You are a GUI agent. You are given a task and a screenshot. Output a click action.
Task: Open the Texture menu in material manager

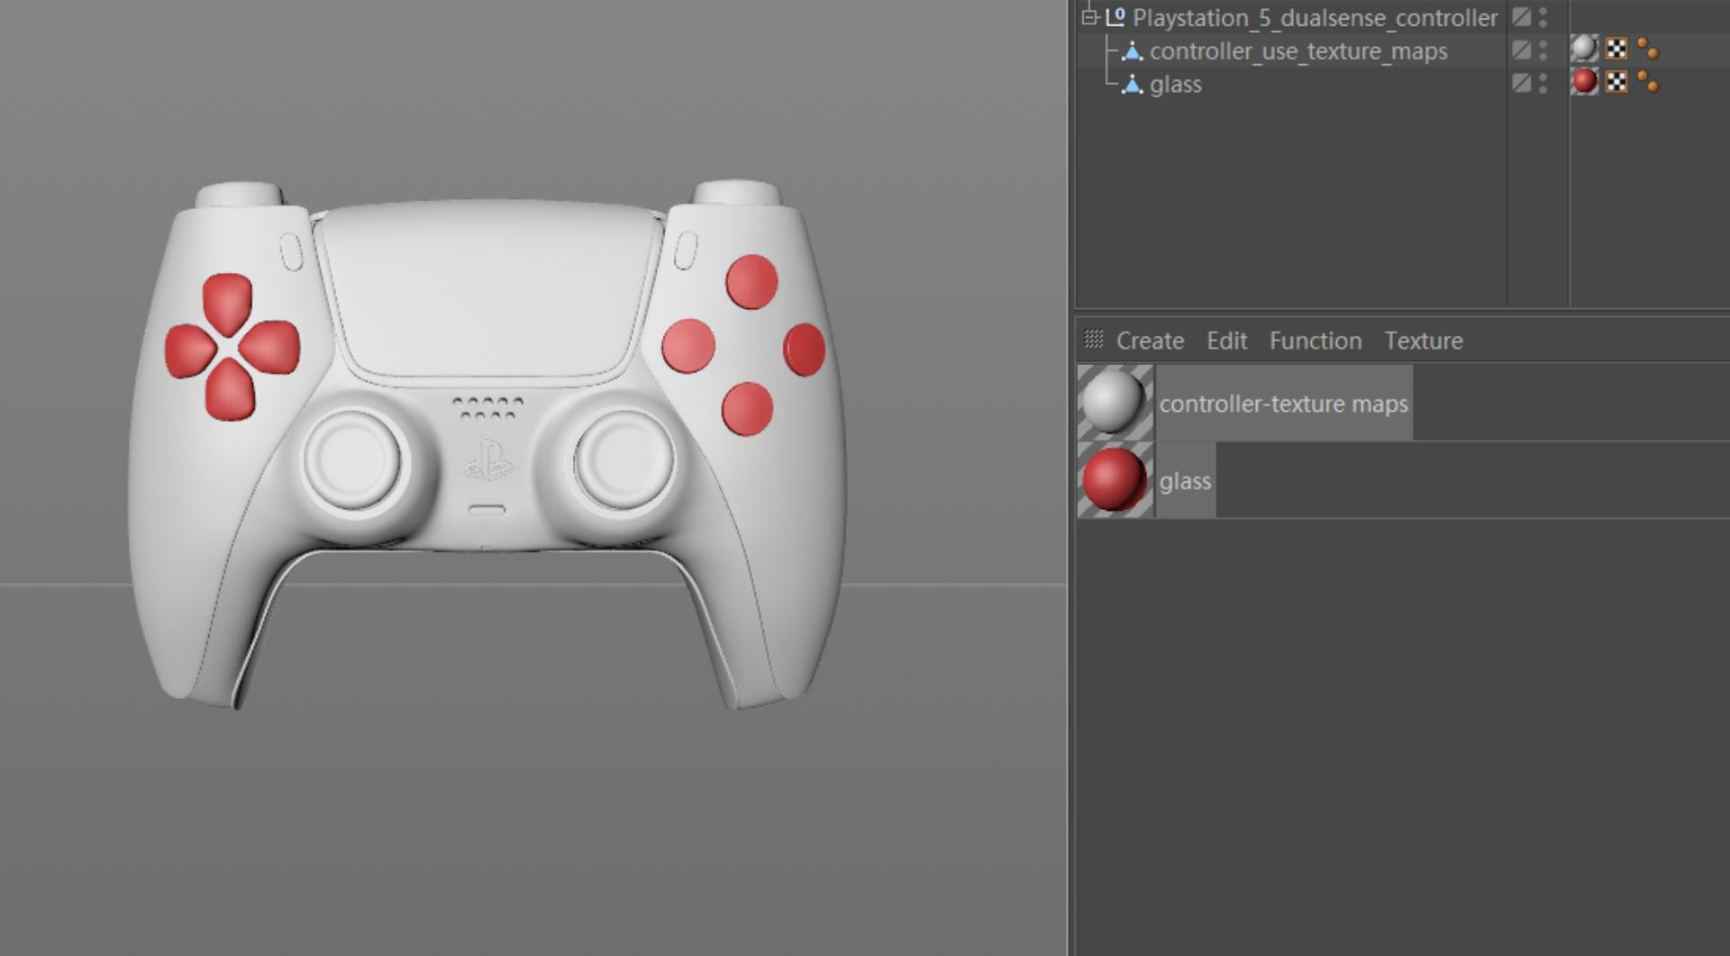[x=1424, y=341]
